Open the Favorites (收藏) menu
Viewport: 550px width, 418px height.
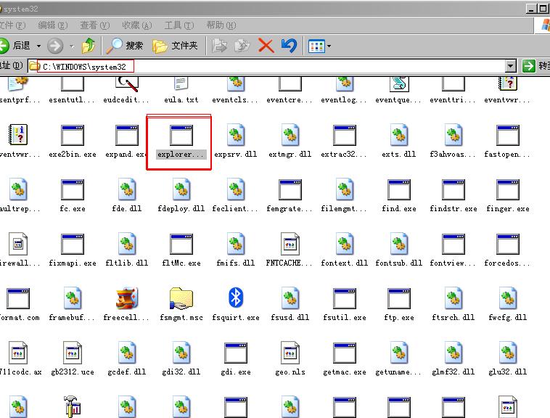[x=137, y=25]
